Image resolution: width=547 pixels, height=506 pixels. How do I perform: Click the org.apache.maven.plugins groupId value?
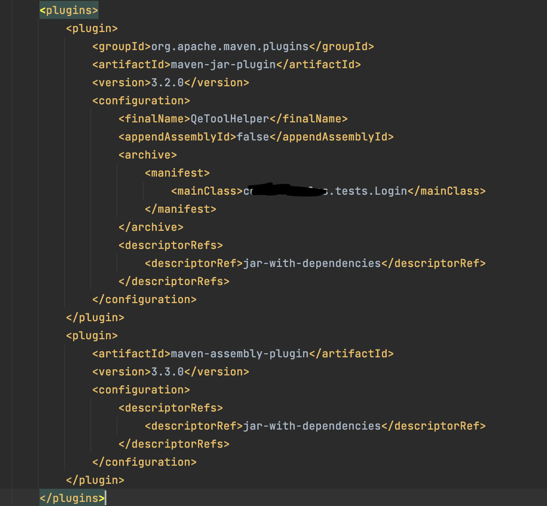point(230,46)
